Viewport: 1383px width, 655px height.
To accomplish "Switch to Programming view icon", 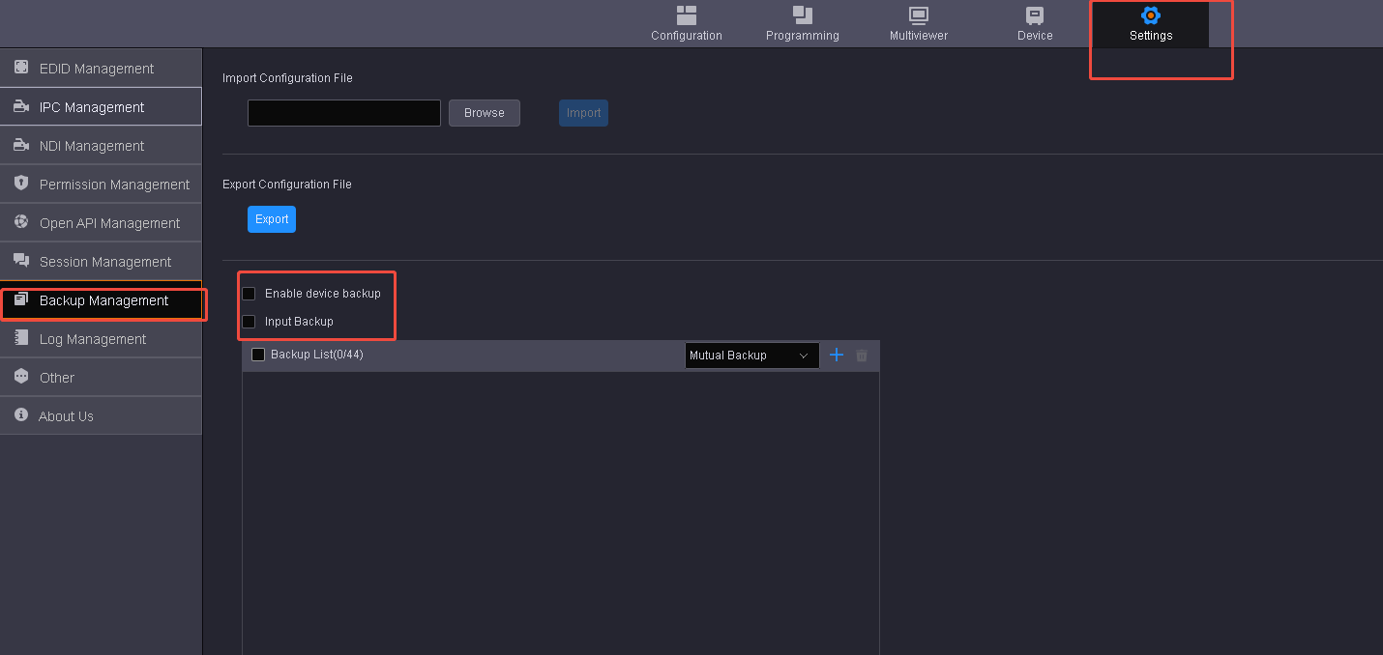I will point(803,15).
